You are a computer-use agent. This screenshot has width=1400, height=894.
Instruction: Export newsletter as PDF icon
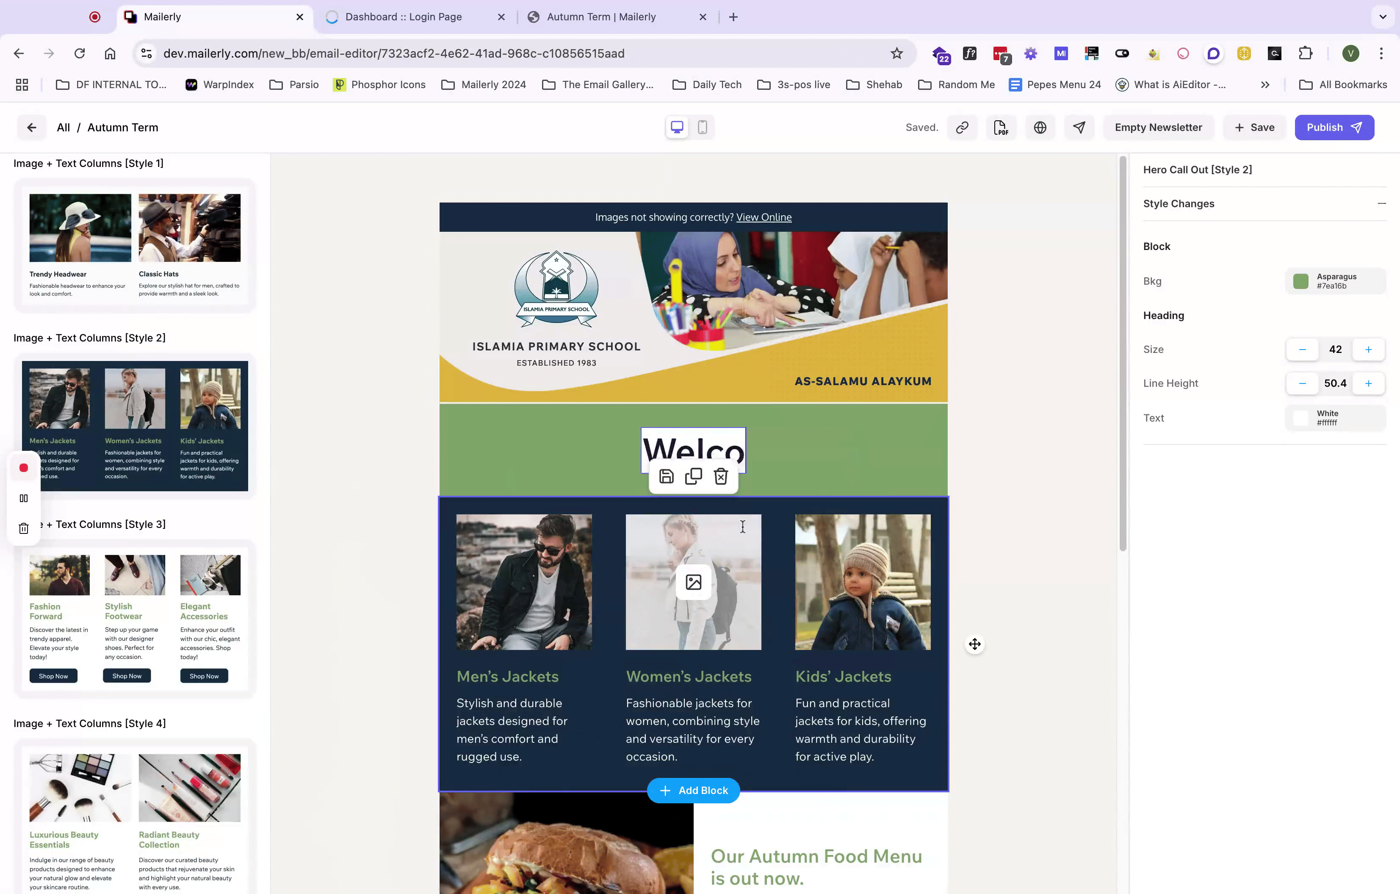pos(1001,128)
